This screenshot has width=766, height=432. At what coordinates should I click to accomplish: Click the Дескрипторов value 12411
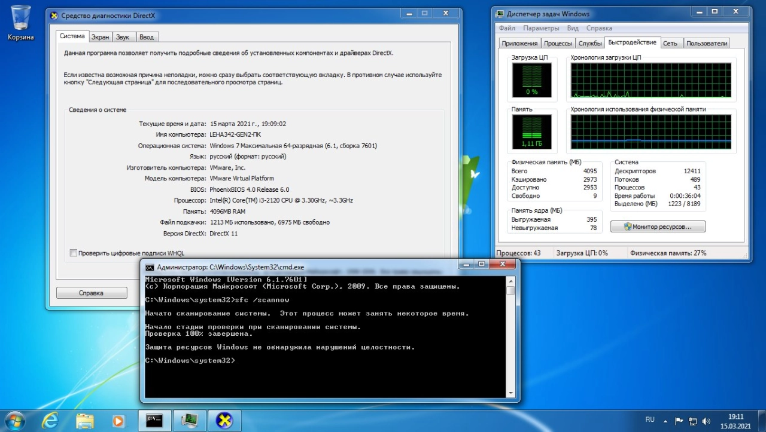click(692, 171)
